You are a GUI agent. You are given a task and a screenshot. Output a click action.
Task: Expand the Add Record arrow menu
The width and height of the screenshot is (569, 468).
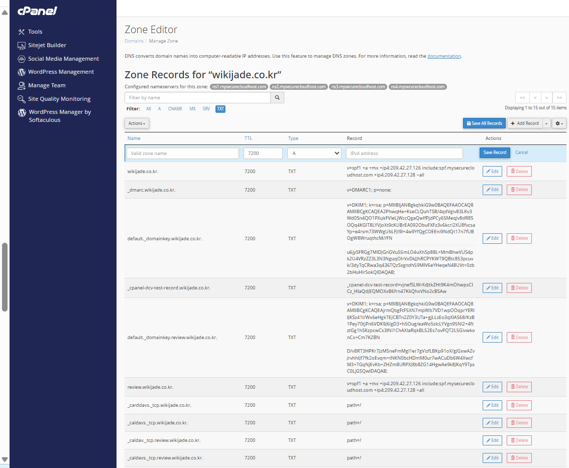click(546, 123)
